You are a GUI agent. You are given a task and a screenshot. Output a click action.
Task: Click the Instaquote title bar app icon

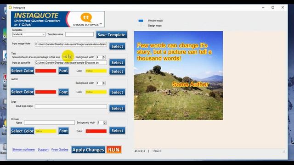point(10,7)
